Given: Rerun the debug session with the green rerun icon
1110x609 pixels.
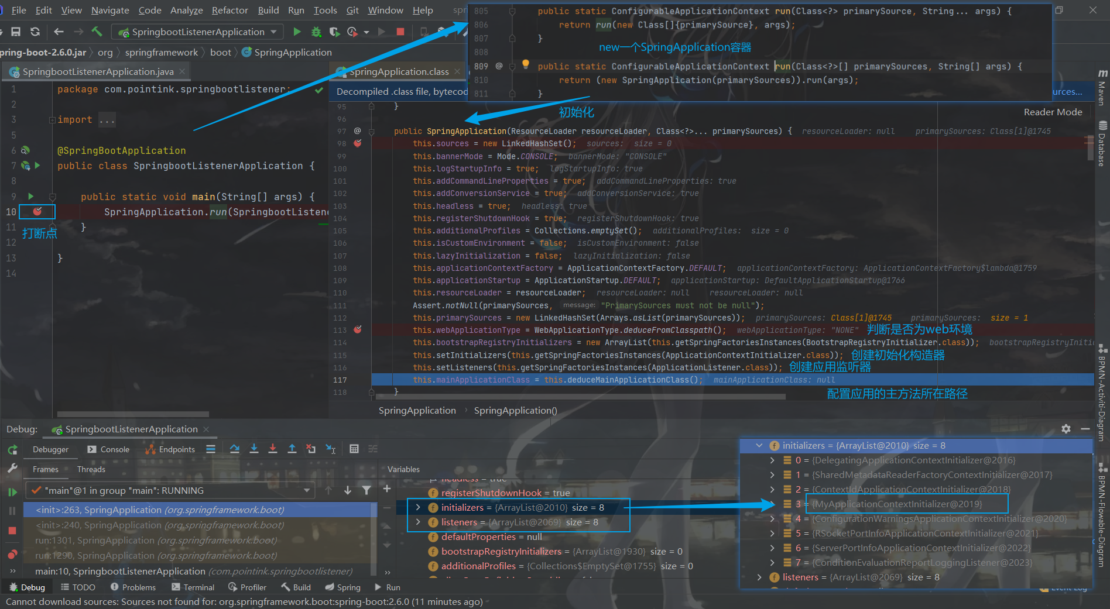Looking at the screenshot, I should pyautogui.click(x=12, y=450).
